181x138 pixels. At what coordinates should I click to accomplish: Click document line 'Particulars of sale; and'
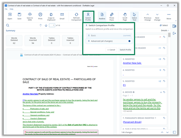pyautogui.click(x=39, y=109)
